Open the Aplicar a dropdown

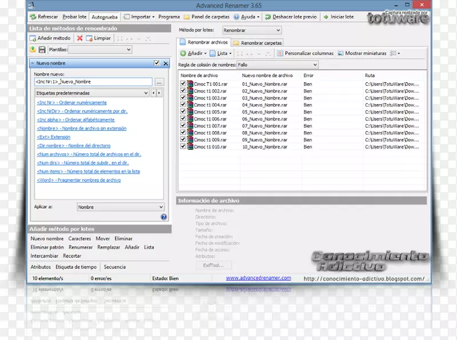pyautogui.click(x=120, y=207)
